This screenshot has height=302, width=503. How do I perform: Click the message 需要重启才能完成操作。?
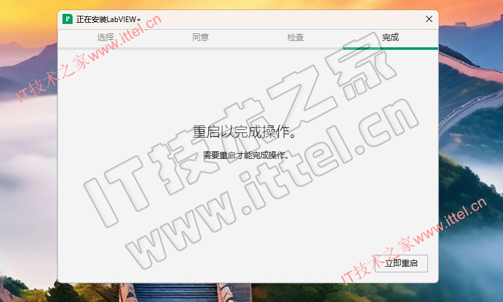click(x=246, y=156)
